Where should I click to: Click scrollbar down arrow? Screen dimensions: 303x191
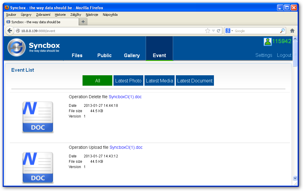(295, 178)
